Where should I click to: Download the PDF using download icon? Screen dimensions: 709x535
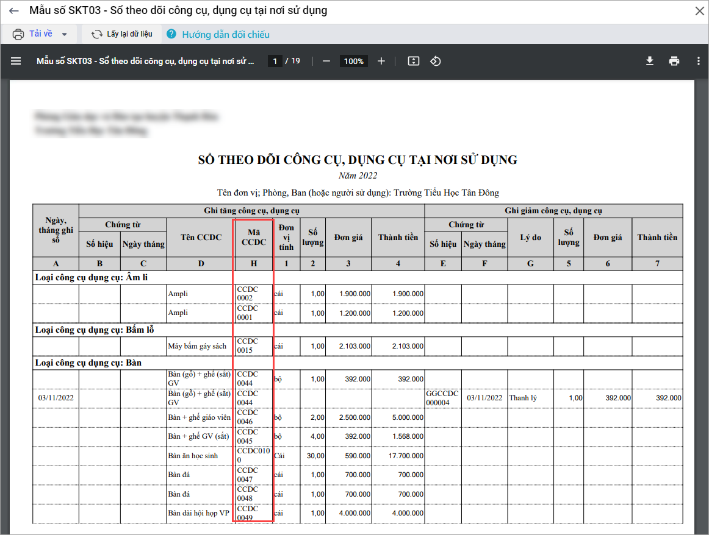(x=650, y=61)
